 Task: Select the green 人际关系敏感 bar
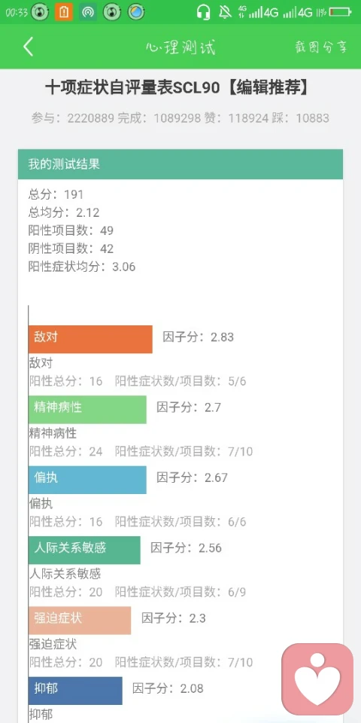(x=84, y=550)
